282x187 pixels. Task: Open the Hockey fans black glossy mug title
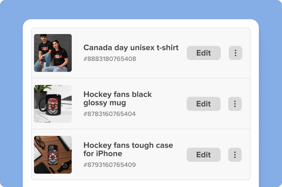117,98
